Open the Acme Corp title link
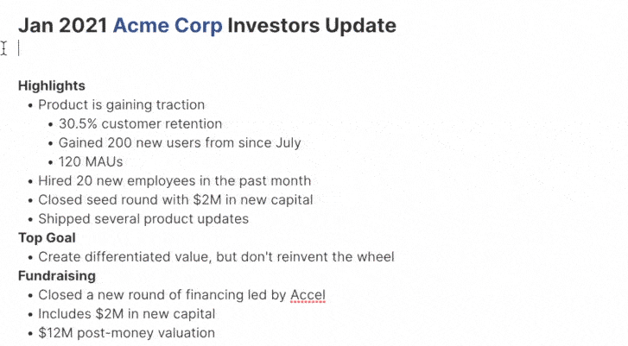 pyautogui.click(x=168, y=25)
